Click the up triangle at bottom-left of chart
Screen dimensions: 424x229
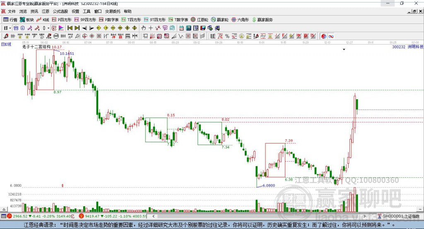pyautogui.click(x=4, y=209)
